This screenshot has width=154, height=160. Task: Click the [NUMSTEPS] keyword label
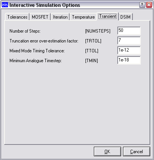point(98,31)
